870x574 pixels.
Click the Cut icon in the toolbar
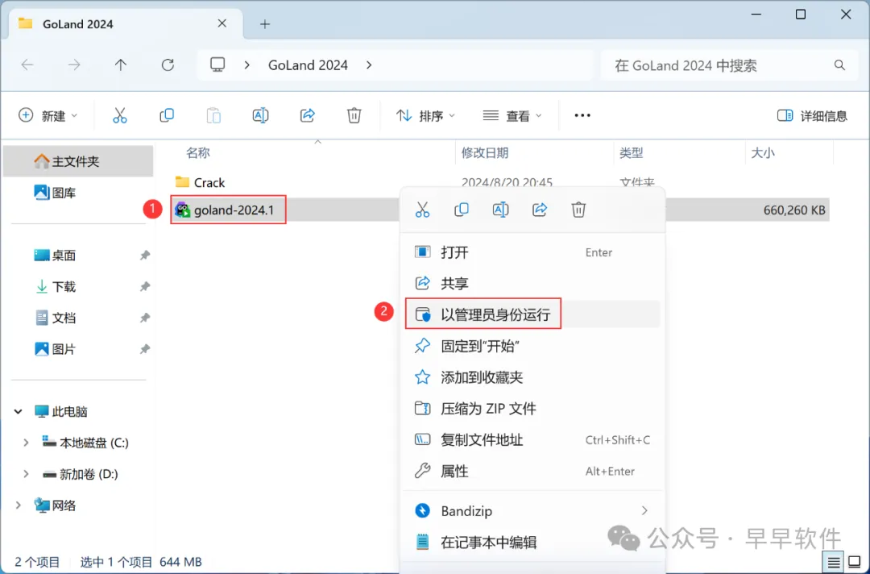(x=120, y=115)
